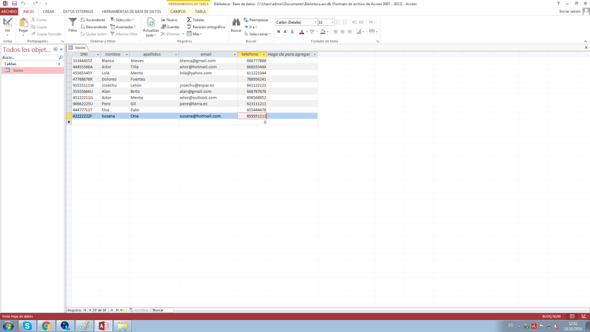590x332 pixels.
Task: Expand the Selección filter dropdown
Action: 122,20
